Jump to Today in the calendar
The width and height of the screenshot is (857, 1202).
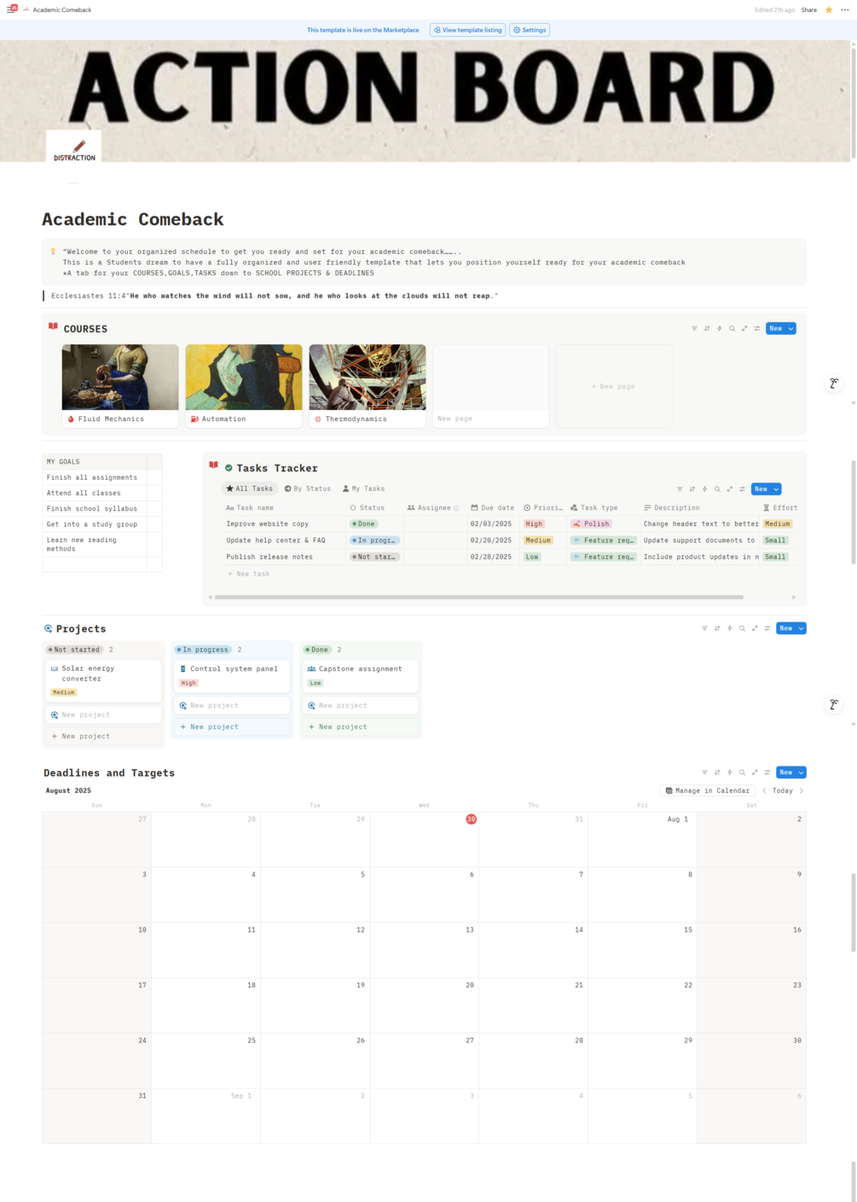click(783, 790)
